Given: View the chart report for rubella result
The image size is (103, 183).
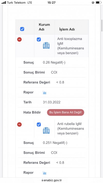Looking at the screenshot, I should coord(45,173).
